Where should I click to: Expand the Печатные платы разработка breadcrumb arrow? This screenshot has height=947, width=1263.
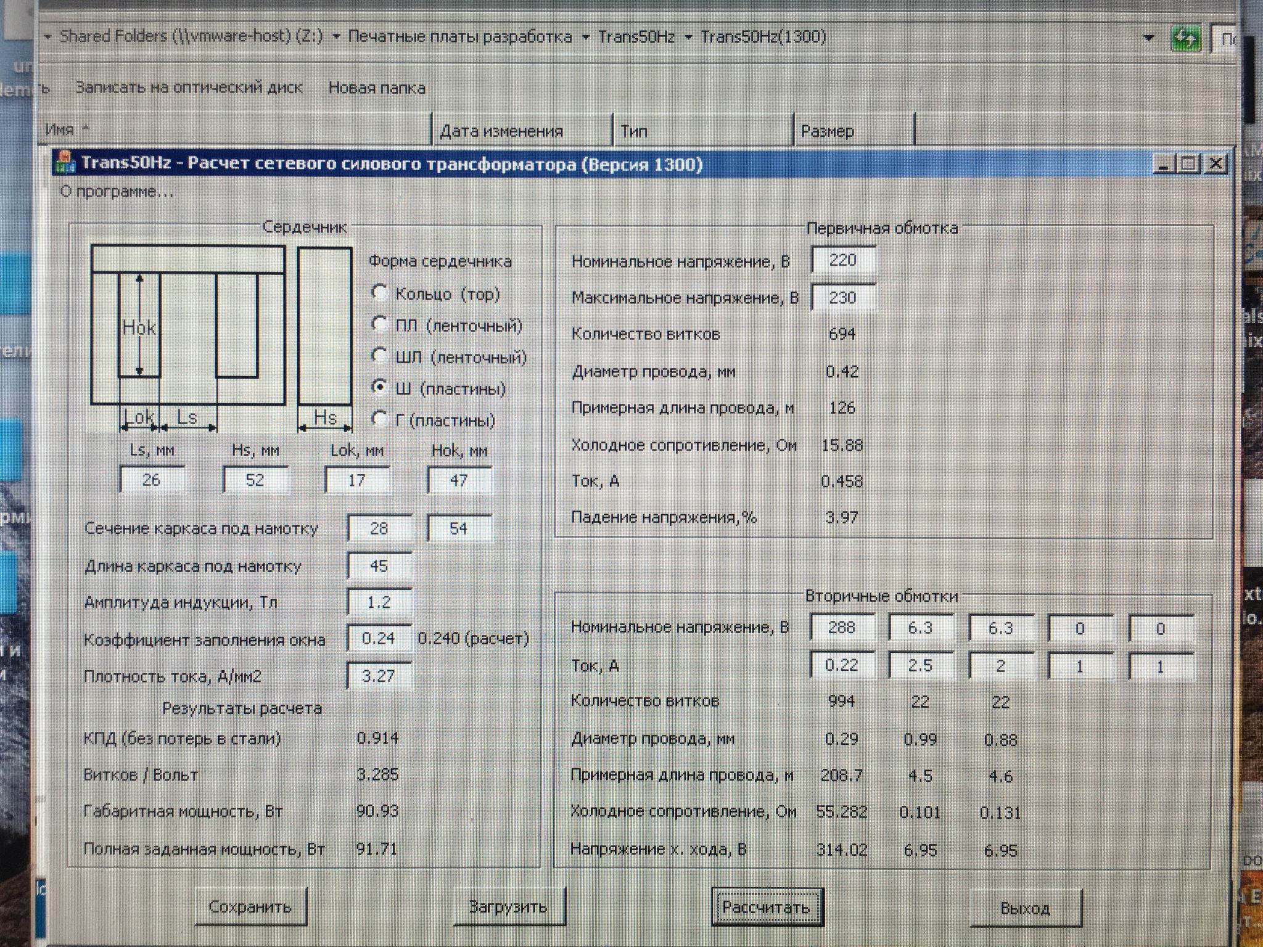tap(585, 37)
